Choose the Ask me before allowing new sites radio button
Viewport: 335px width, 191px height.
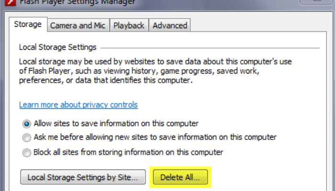[x=27, y=138]
